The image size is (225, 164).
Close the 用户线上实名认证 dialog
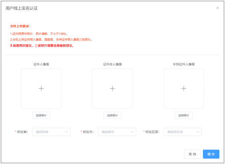[217, 8]
